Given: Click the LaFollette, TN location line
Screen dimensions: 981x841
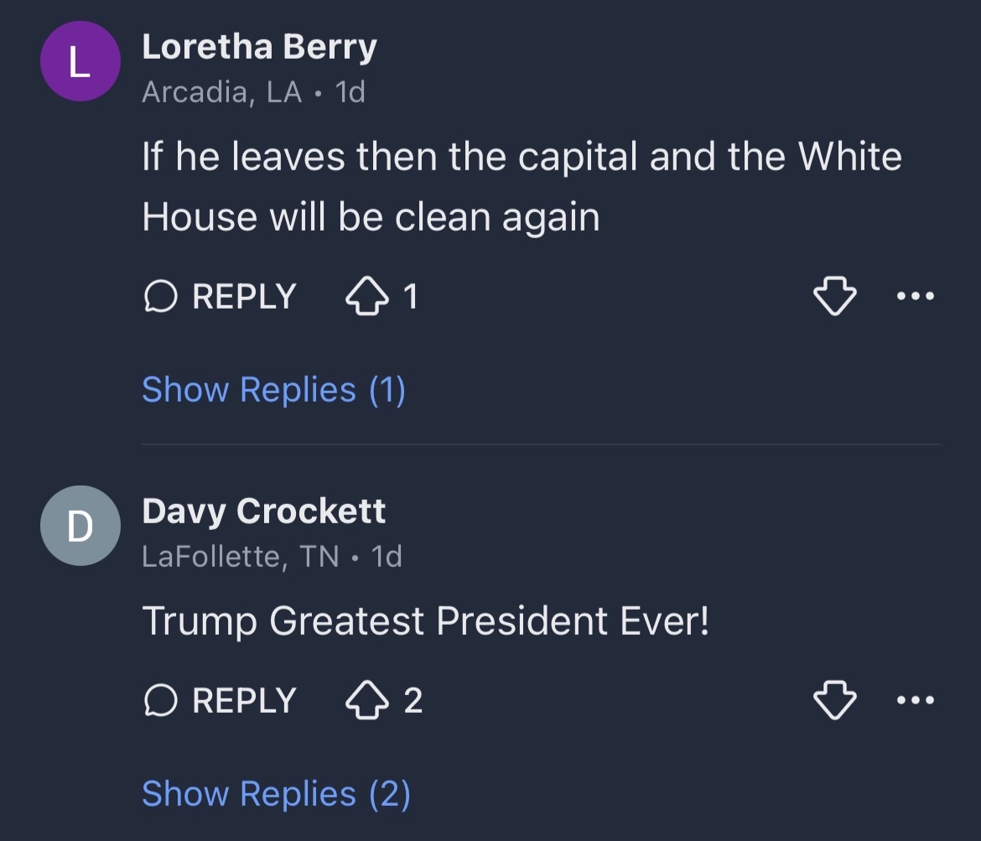Looking at the screenshot, I should pos(241,556).
